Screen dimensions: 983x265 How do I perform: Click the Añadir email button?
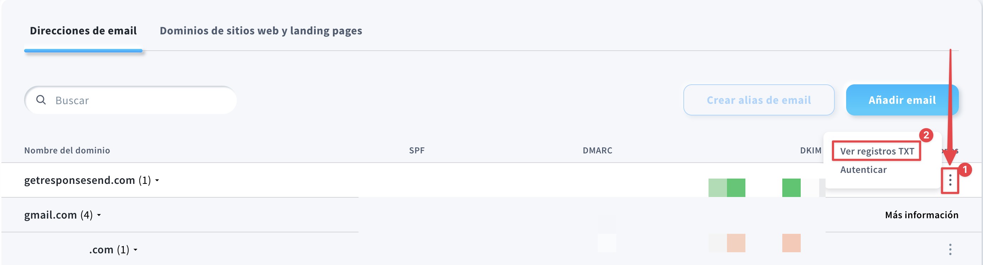click(x=902, y=100)
